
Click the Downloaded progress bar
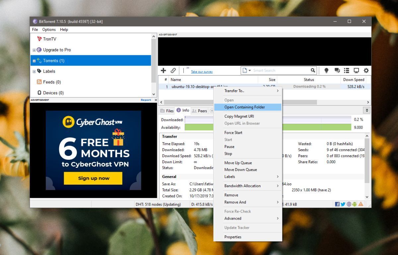pyautogui.click(x=268, y=119)
